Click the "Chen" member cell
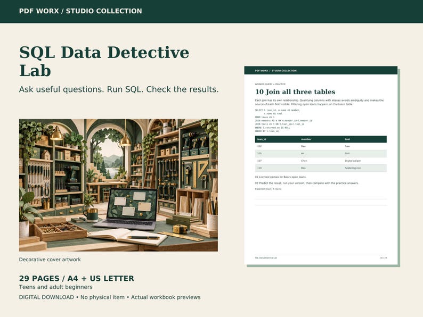Viewport: 423px width, 317px height. point(304,161)
